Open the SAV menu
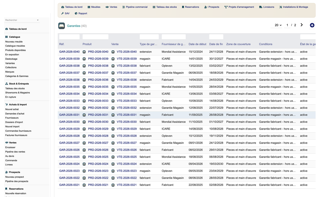 click(x=65, y=13)
